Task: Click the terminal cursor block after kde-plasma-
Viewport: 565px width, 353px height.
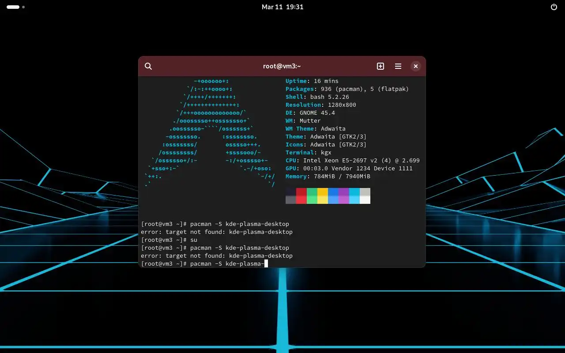Action: pyautogui.click(x=266, y=264)
